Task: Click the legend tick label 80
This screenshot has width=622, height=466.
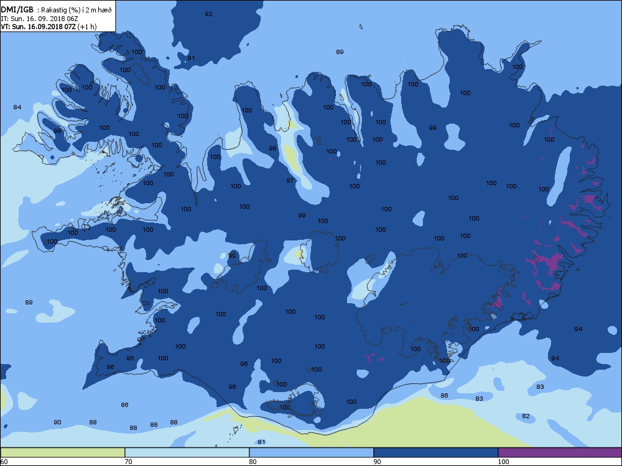Action: click(x=253, y=461)
